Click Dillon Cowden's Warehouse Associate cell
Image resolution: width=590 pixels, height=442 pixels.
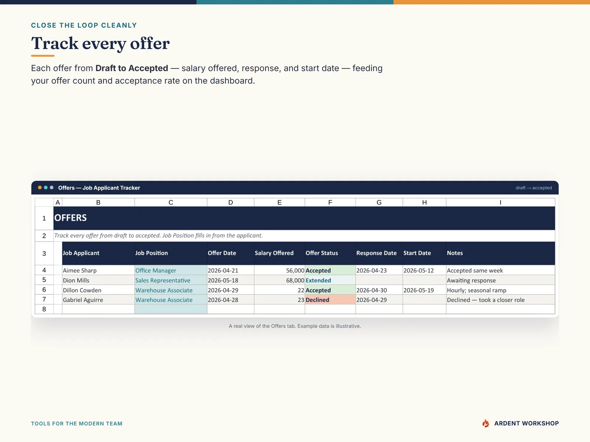pos(171,290)
